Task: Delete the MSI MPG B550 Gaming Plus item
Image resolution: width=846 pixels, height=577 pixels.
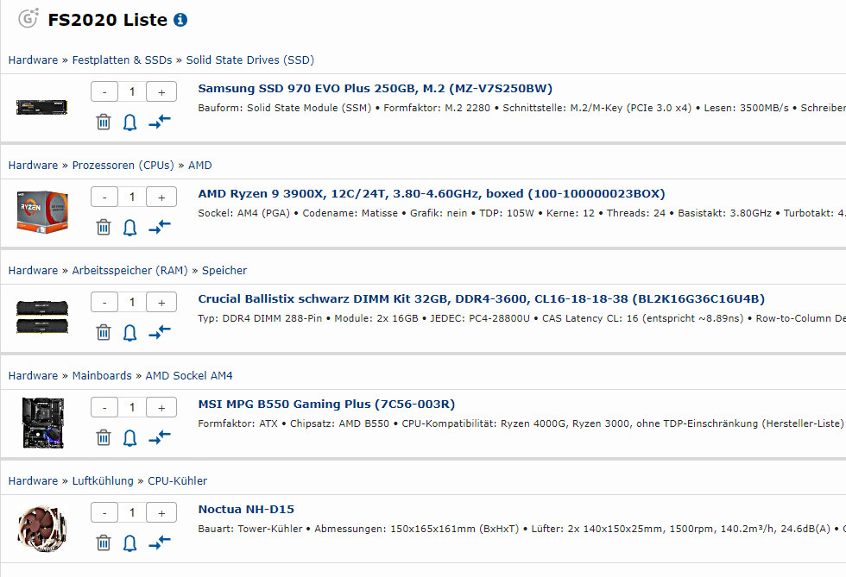Action: (x=104, y=438)
